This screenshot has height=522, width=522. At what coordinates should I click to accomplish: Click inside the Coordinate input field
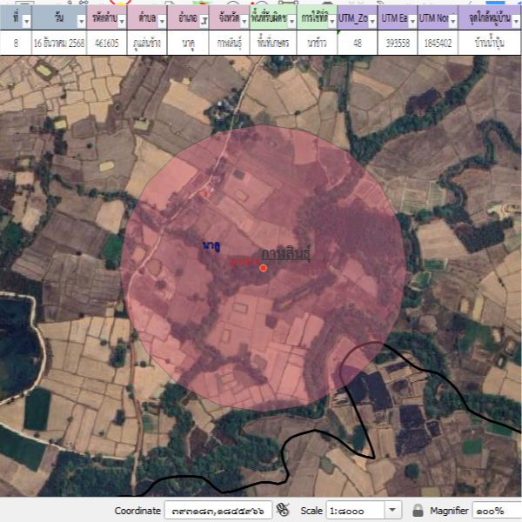click(217, 511)
